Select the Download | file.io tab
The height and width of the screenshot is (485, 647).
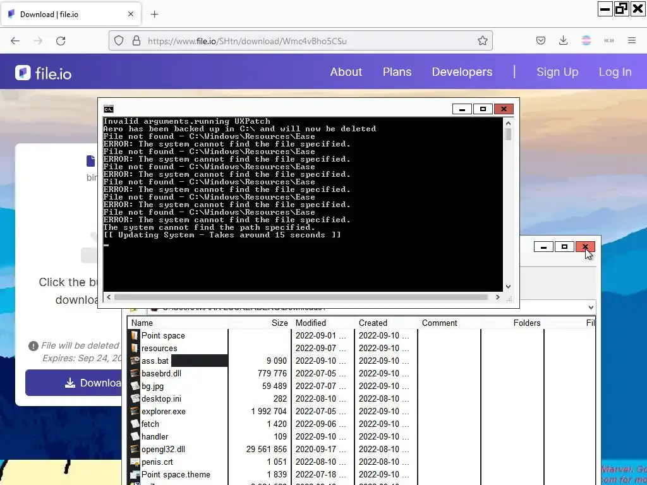71,14
